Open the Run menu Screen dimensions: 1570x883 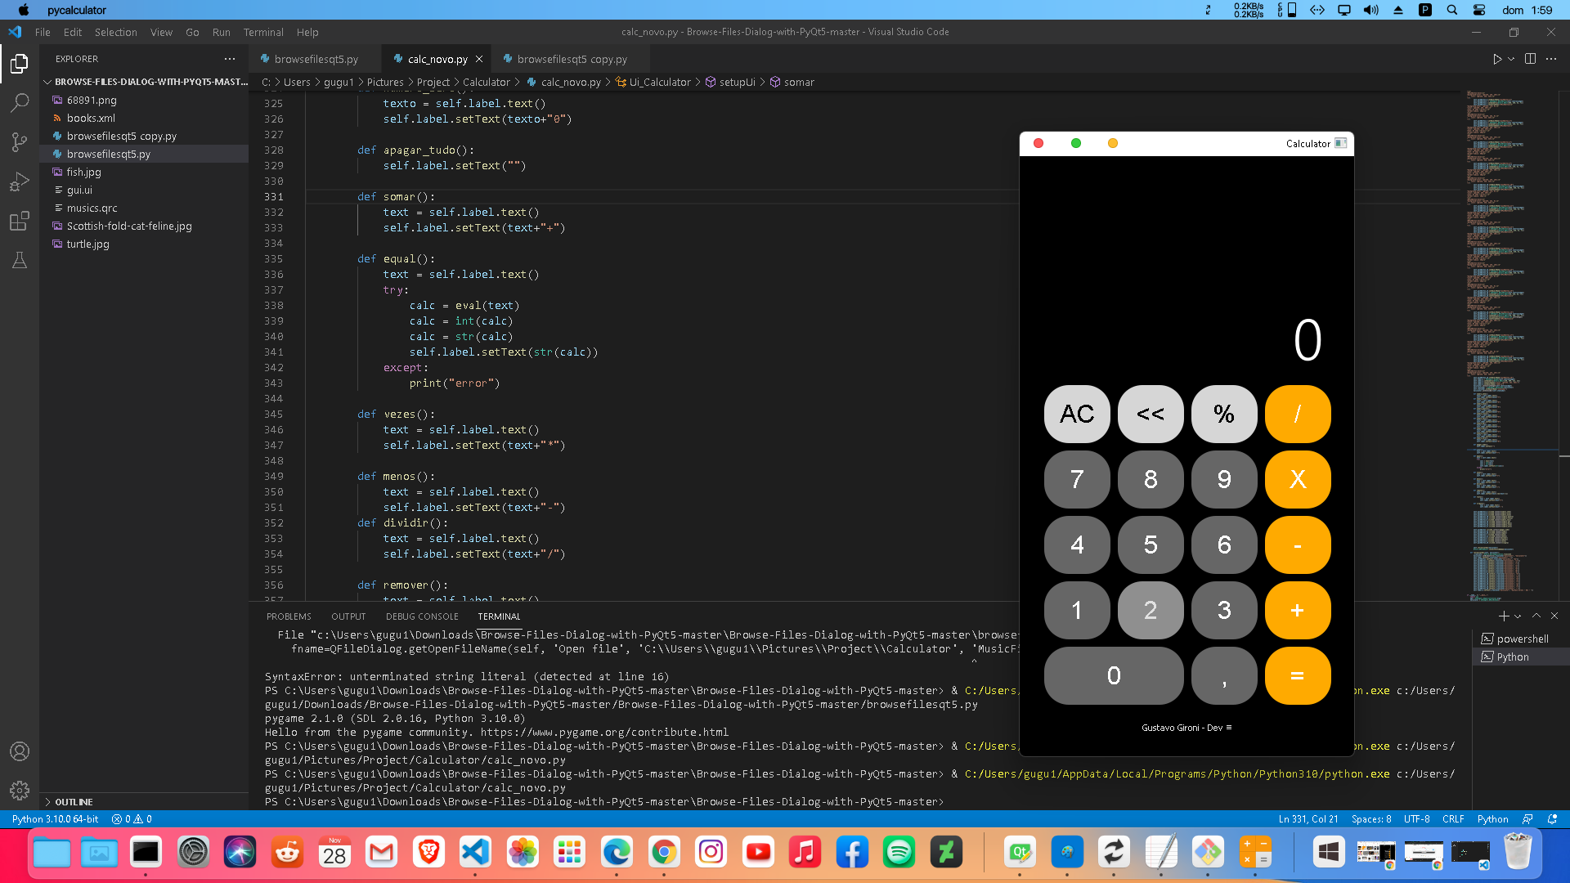click(x=220, y=32)
